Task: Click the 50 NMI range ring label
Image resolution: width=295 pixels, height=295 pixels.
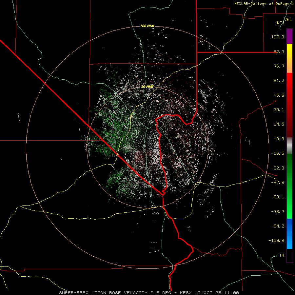Action: 147,87
